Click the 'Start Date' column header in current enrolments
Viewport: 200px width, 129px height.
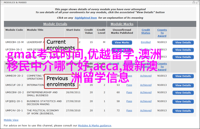pyautogui.click(x=73, y=30)
